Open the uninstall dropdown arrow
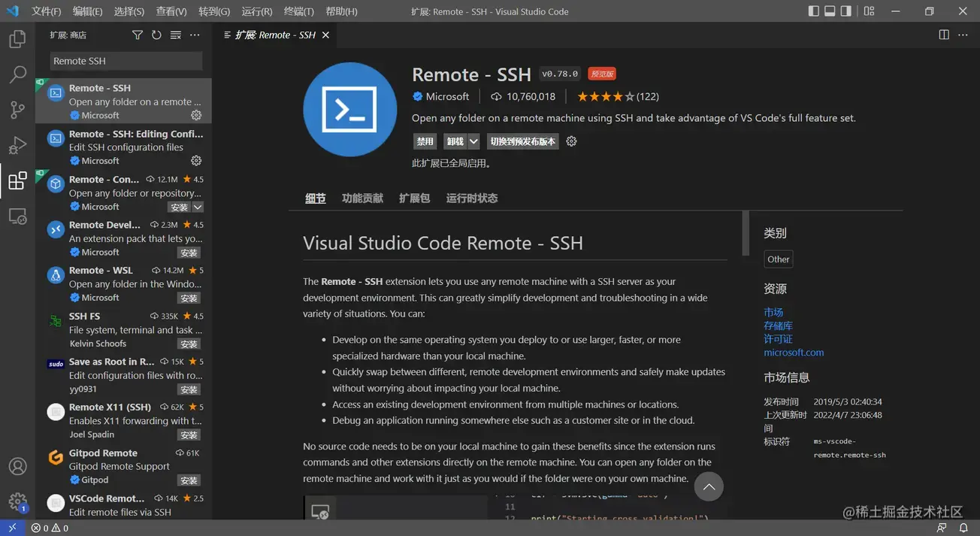This screenshot has width=980, height=536. pos(473,141)
